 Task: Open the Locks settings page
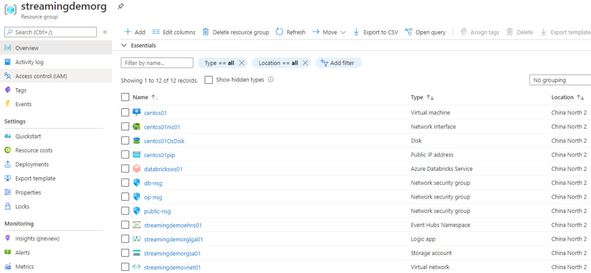(x=22, y=206)
